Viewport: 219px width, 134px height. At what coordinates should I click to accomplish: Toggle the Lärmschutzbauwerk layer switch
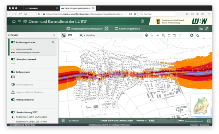click(x=13, y=59)
